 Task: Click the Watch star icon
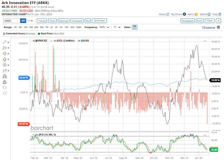[209, 14]
